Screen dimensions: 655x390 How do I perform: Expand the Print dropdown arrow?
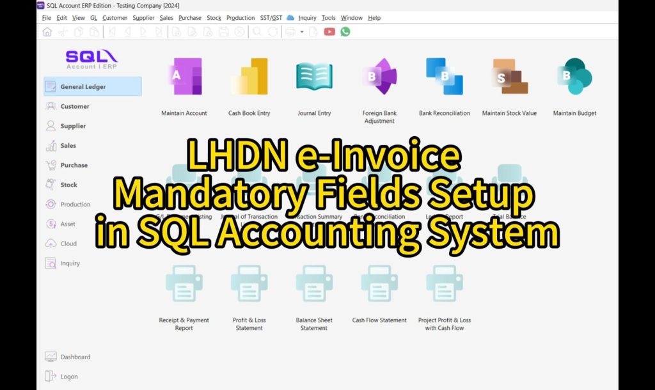coord(302,32)
